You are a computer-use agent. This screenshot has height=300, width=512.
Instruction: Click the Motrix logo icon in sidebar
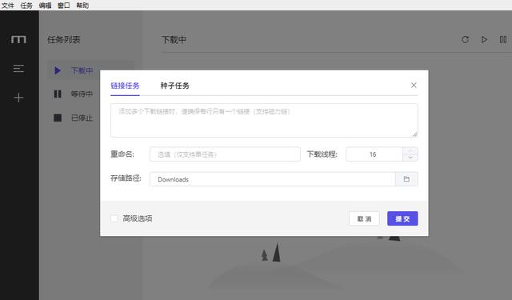point(18,39)
